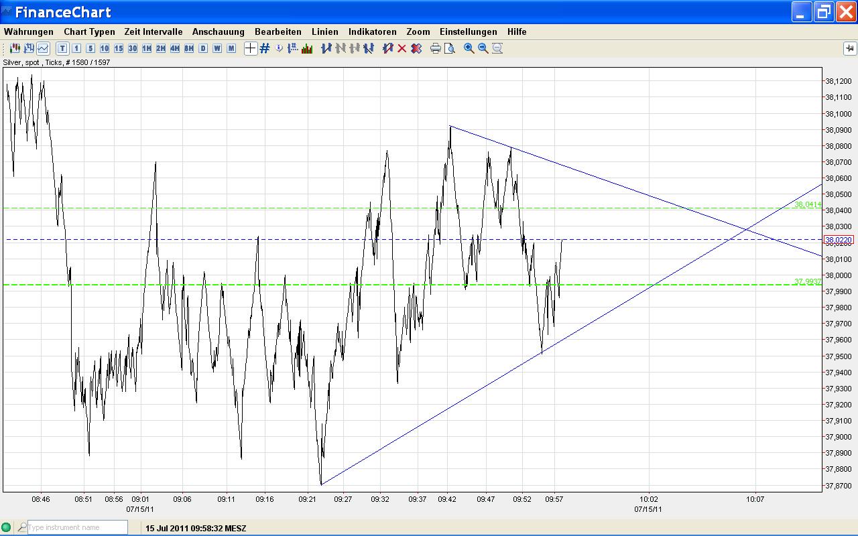The height and width of the screenshot is (536, 858).
Task: Click the dotted price levels icon
Action: [293, 48]
